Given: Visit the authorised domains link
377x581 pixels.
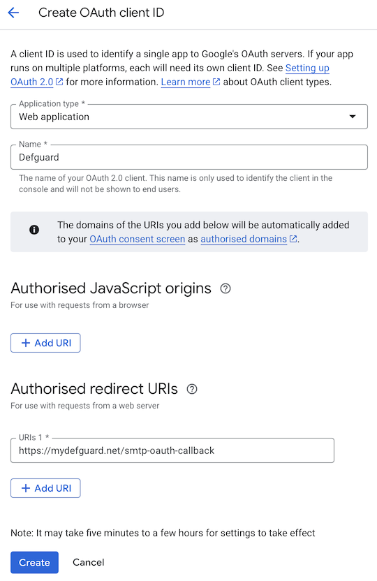Looking at the screenshot, I should (x=244, y=240).
